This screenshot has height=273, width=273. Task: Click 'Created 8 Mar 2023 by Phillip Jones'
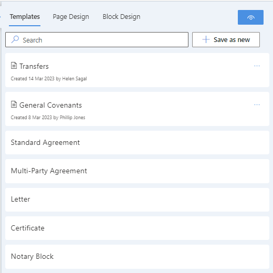pyautogui.click(x=48, y=118)
